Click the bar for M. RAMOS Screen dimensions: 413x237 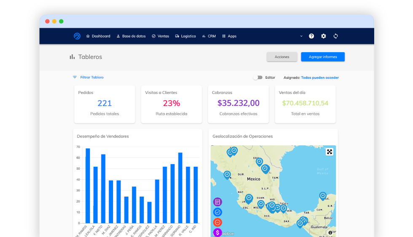pos(88,186)
